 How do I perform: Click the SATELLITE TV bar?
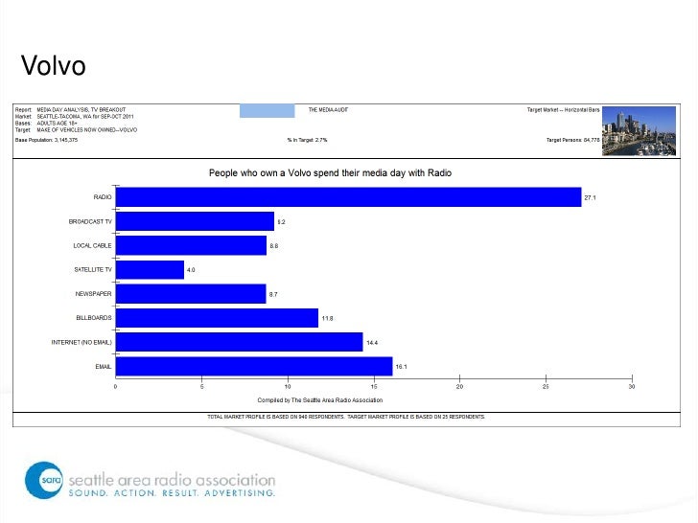[x=150, y=269]
